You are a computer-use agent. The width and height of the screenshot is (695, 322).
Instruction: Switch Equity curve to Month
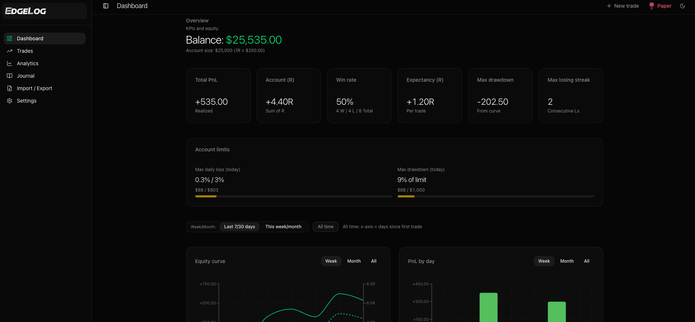354,261
